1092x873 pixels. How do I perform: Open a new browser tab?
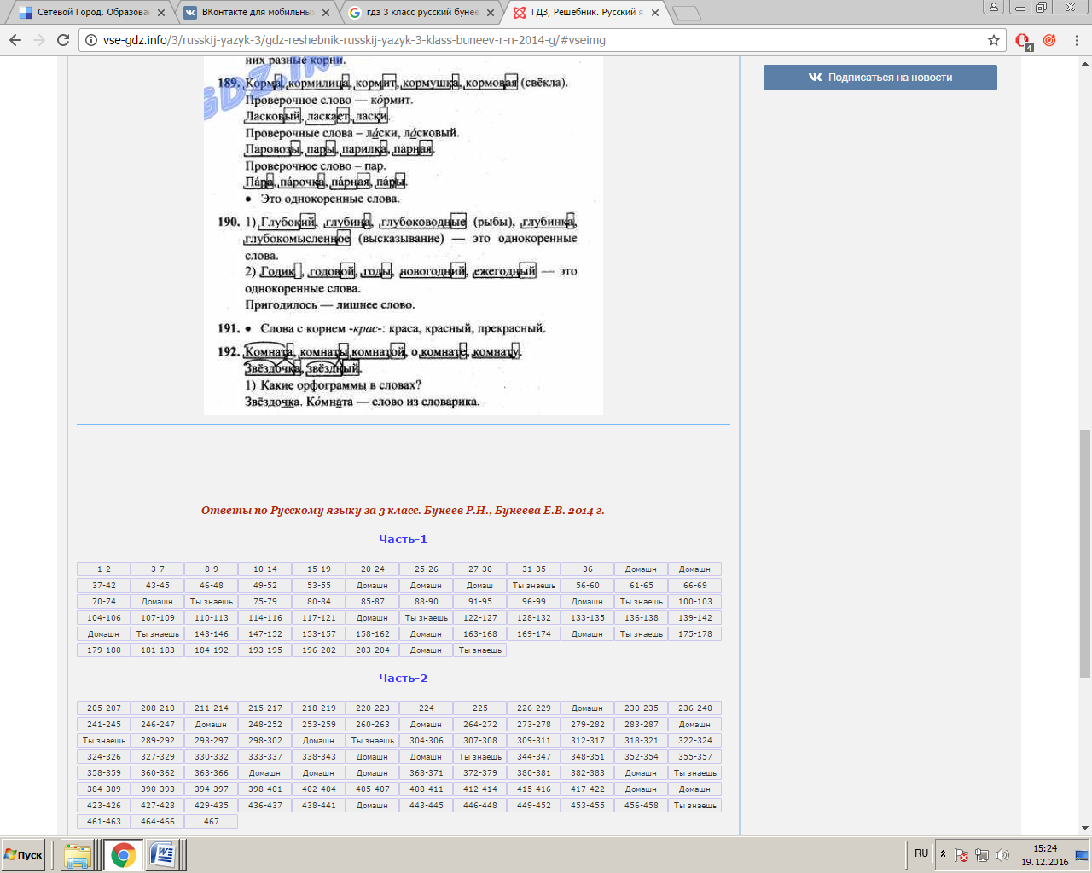(686, 13)
